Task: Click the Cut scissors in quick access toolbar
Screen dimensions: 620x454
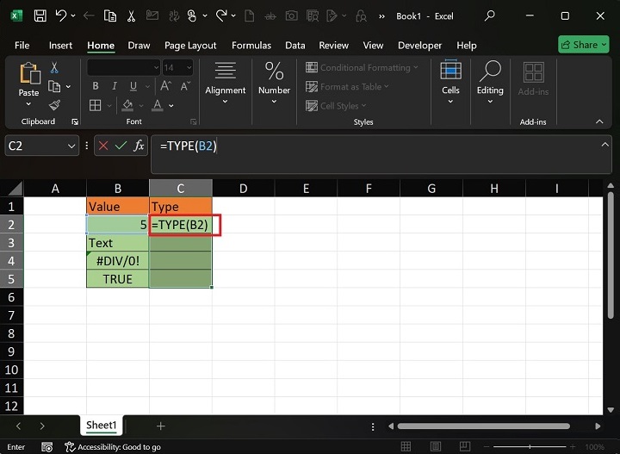Action: tap(131, 16)
